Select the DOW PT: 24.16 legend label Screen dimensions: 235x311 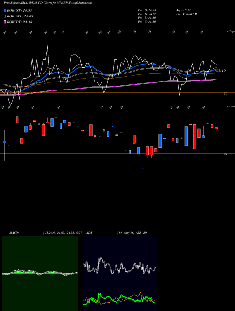tap(19, 22)
